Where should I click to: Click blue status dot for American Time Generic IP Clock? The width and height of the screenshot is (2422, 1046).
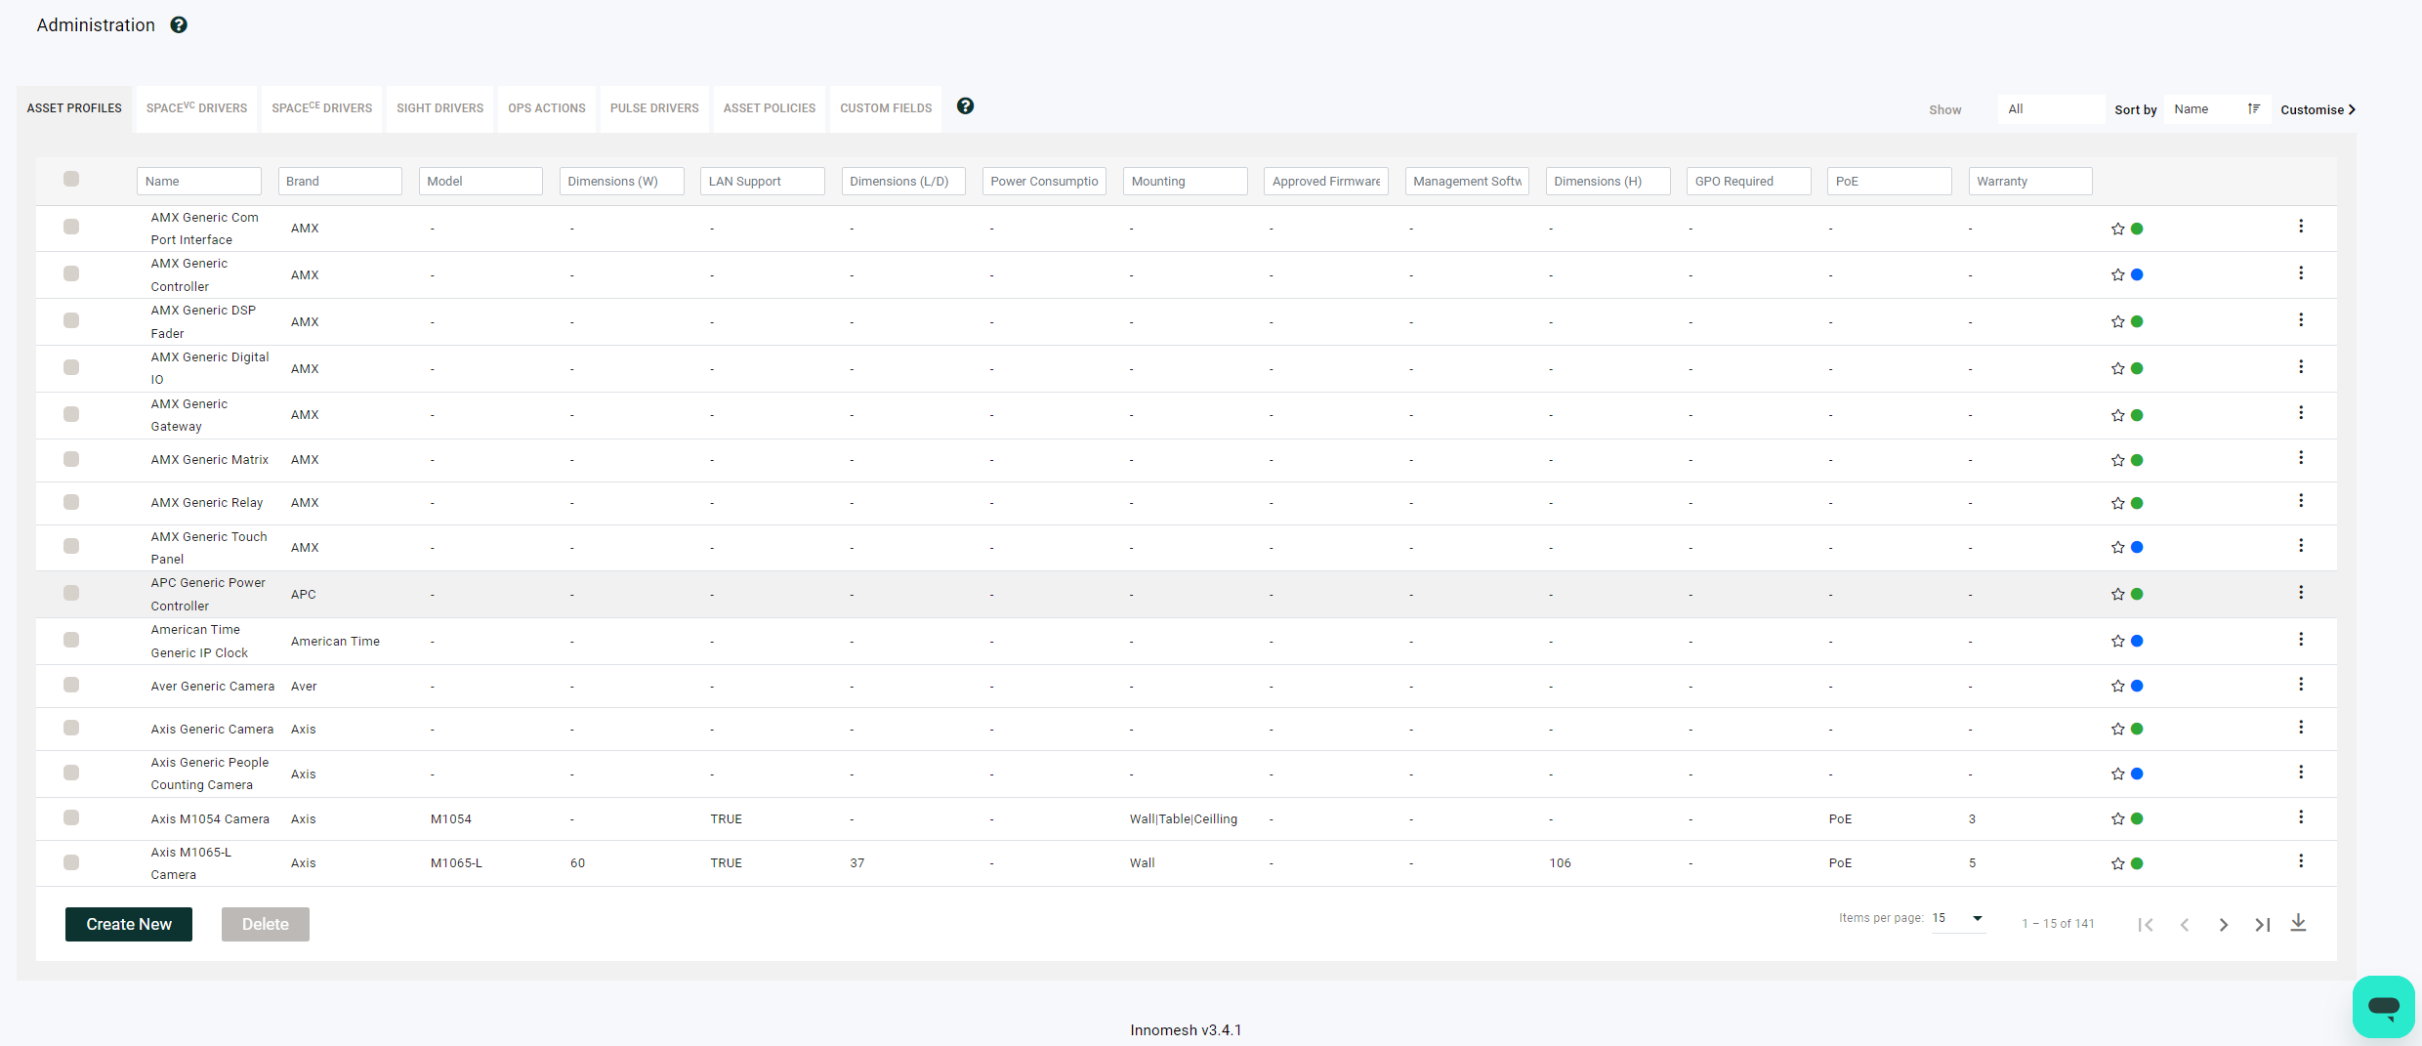(2137, 641)
